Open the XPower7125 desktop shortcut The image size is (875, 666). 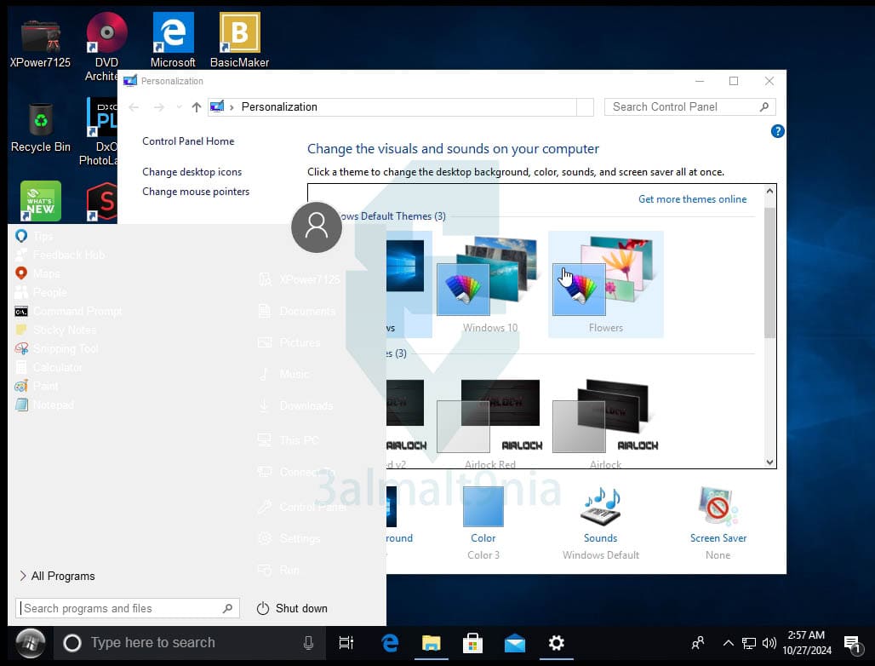(40, 43)
